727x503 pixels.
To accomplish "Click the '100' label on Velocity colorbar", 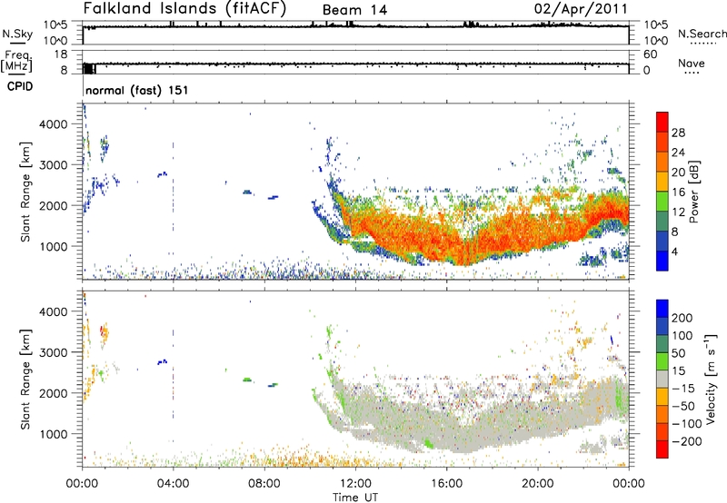I will [x=682, y=335].
